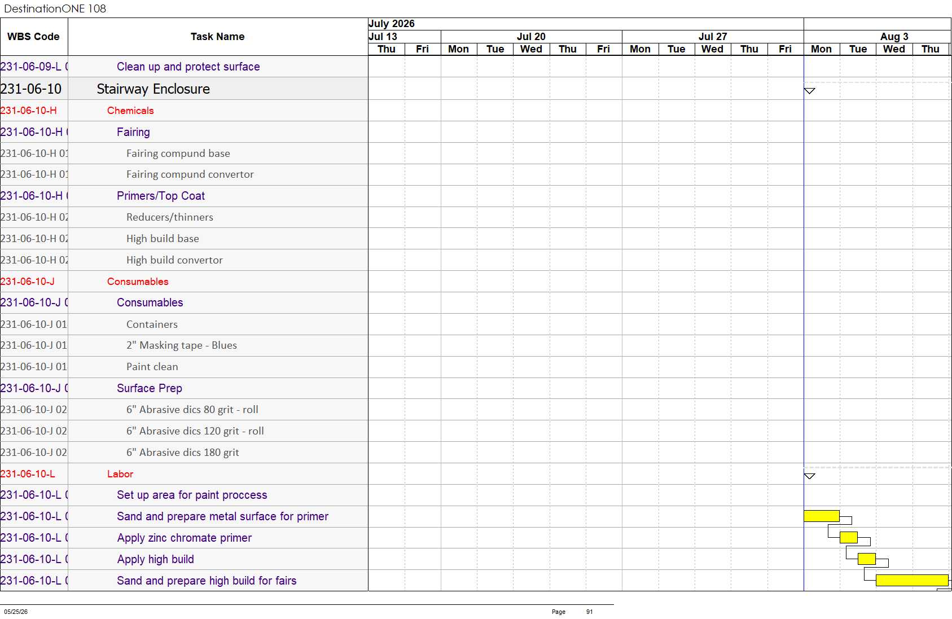
Task: Select the yellow bar for Apply high build
Action: coord(867,559)
